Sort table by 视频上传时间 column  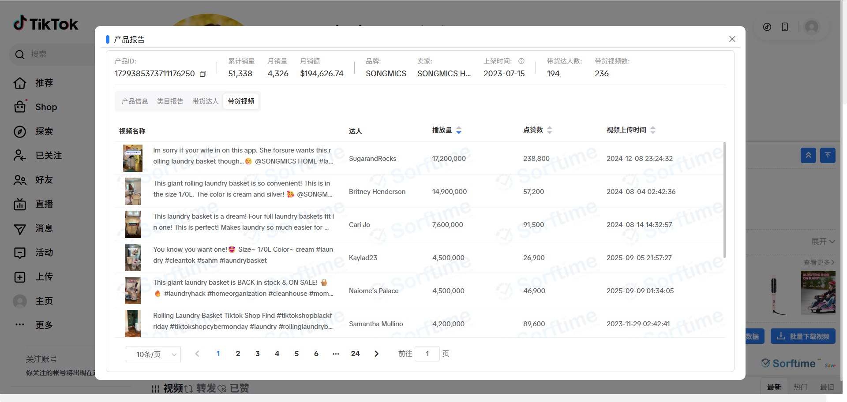tap(653, 130)
